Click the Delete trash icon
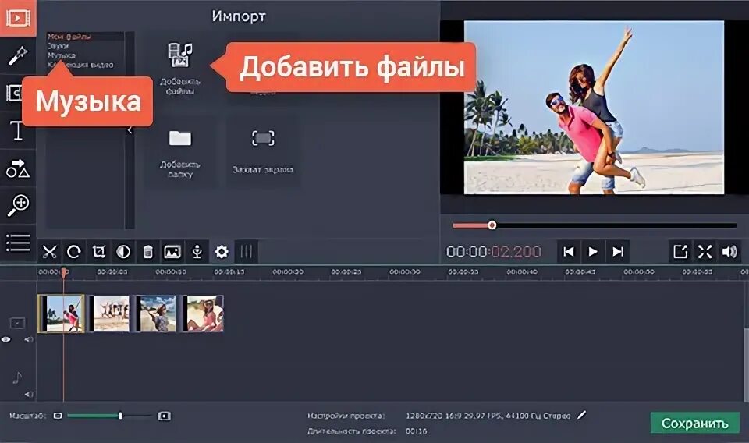 coord(148,252)
